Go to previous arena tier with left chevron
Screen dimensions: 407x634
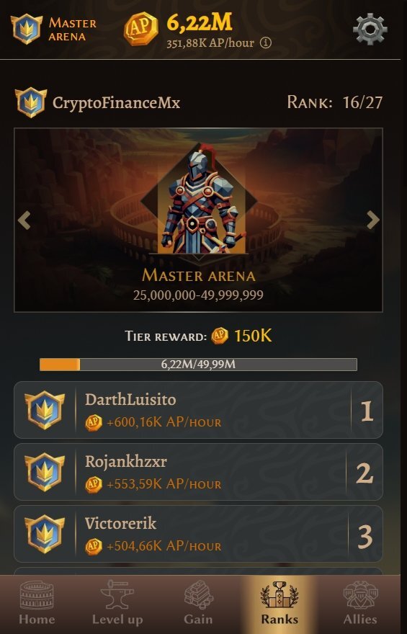tap(24, 220)
